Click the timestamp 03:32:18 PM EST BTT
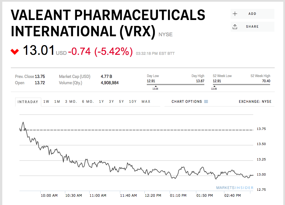Viewport: 285px width, 205px height. [155, 53]
